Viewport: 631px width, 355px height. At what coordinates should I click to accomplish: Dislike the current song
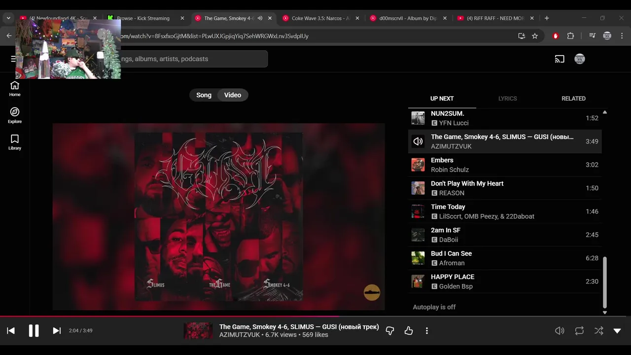point(390,331)
